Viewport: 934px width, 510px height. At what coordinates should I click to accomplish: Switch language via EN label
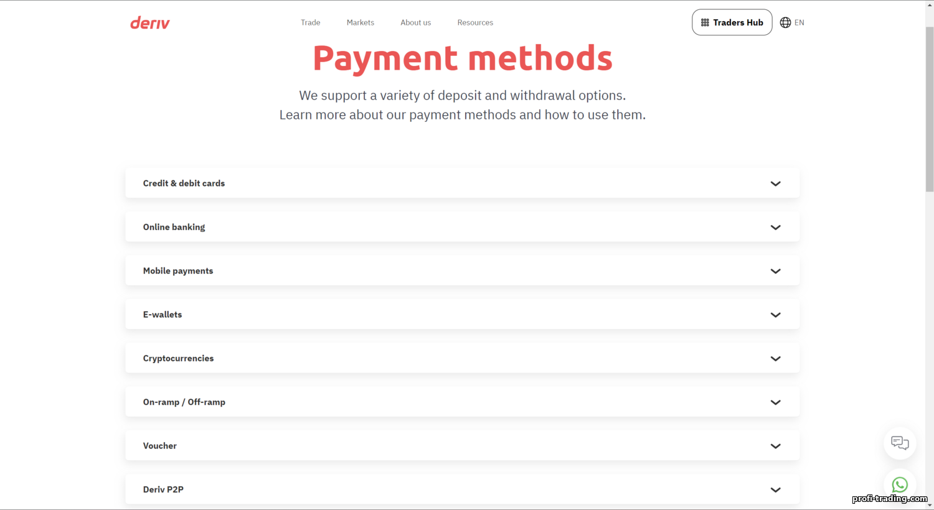pos(800,22)
